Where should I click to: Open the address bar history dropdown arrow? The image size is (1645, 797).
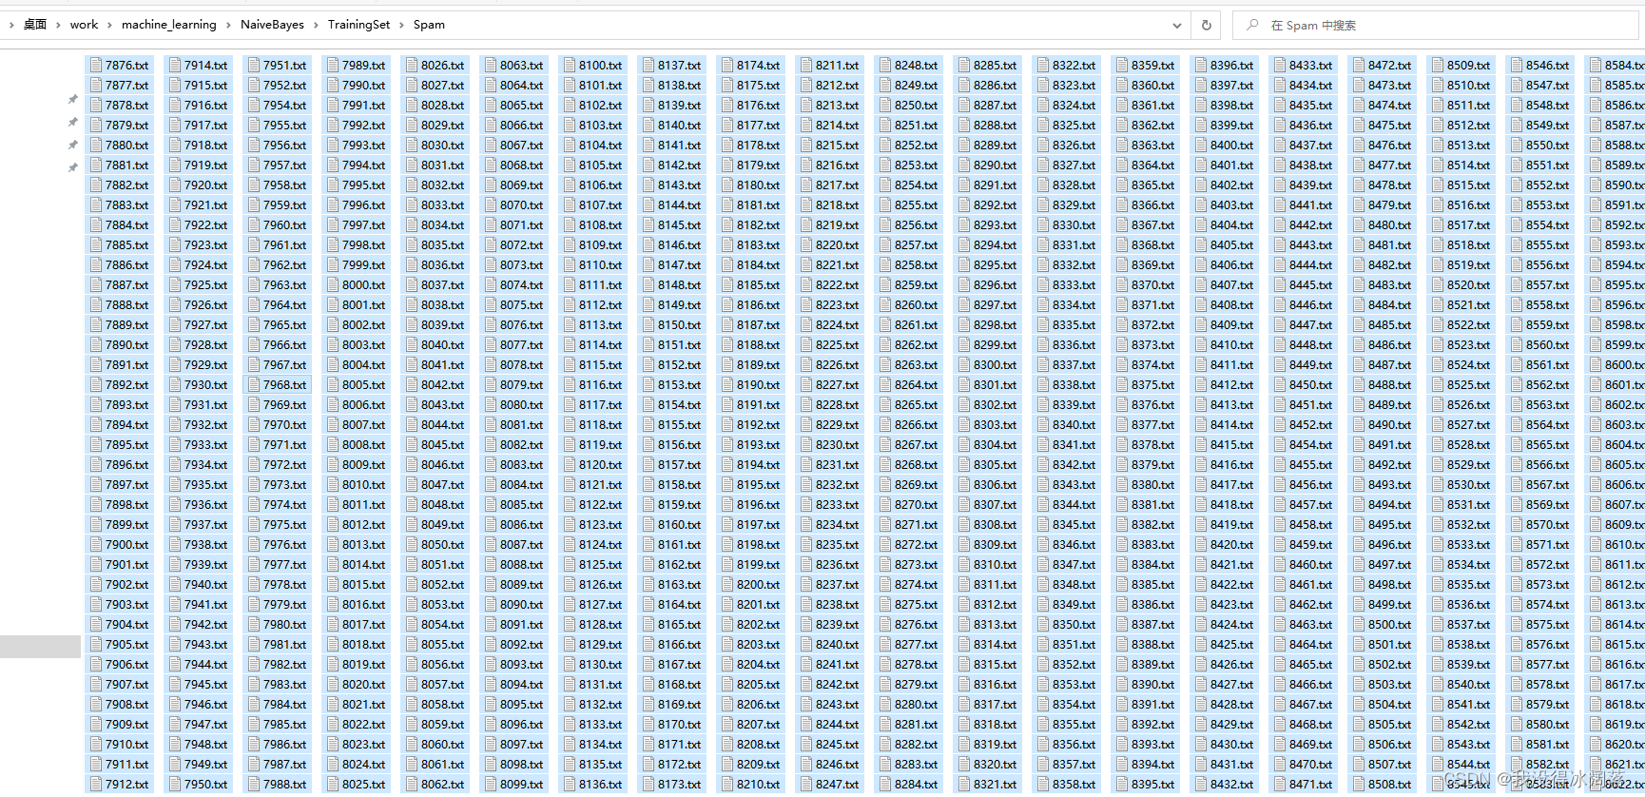click(1176, 26)
